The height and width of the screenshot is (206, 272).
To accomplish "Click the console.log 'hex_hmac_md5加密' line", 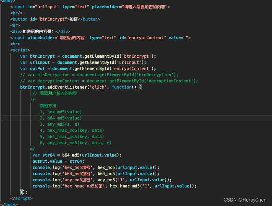I will point(114,186).
